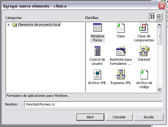Select the Windows Forms template icon
Image resolution: width=168 pixels, height=127 pixels.
click(97, 28)
